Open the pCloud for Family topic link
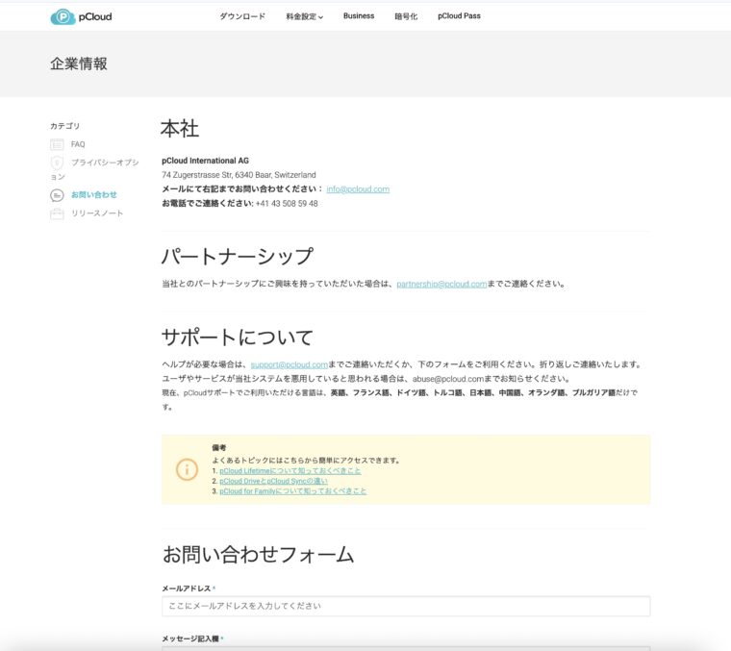This screenshot has width=731, height=651. tap(292, 491)
